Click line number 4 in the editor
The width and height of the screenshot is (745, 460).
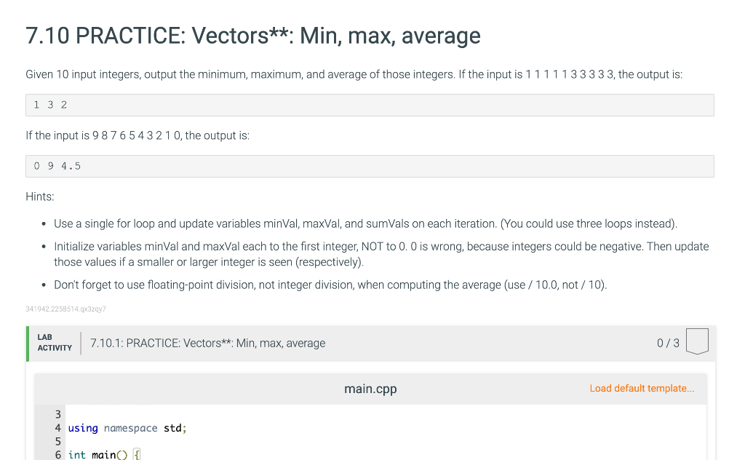coord(57,428)
